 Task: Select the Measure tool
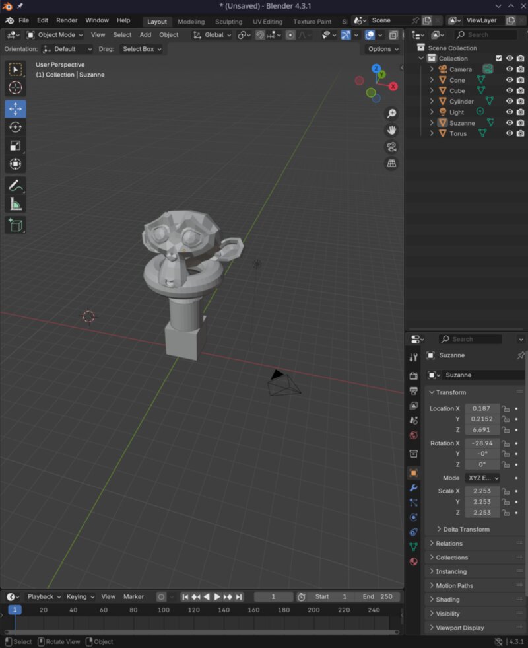click(x=16, y=203)
